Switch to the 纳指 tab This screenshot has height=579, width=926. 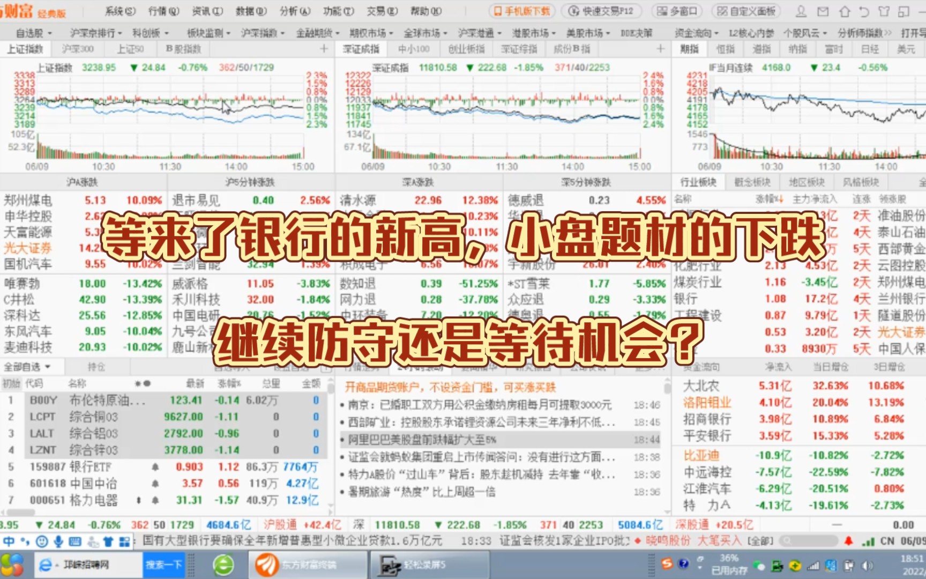[x=797, y=49]
